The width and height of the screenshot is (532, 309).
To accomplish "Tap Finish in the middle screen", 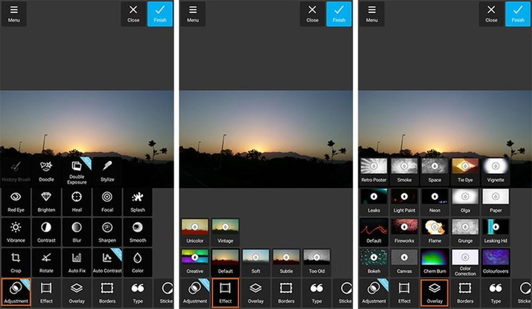I will point(339,14).
